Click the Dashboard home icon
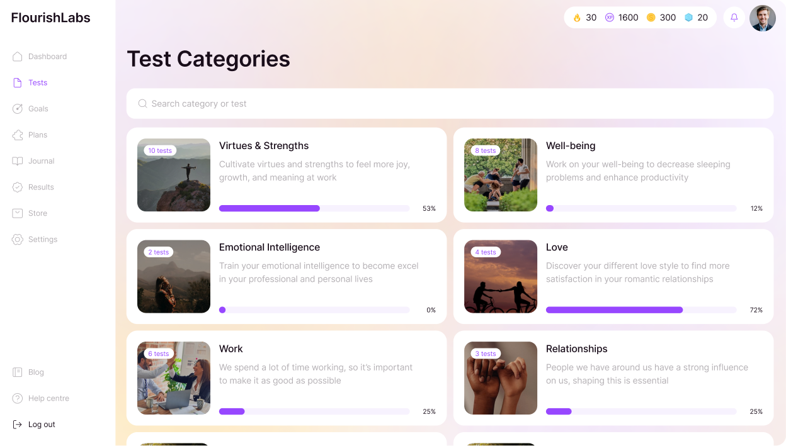 coord(18,57)
